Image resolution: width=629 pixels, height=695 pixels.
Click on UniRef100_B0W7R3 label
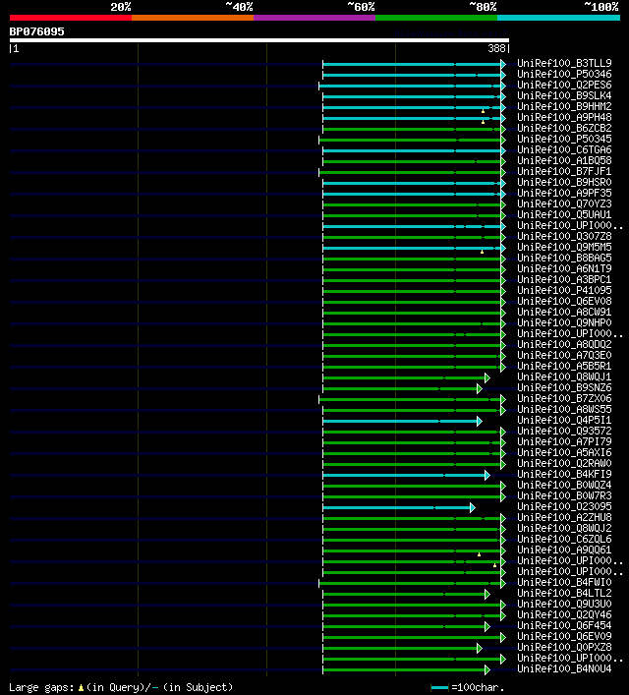click(564, 496)
